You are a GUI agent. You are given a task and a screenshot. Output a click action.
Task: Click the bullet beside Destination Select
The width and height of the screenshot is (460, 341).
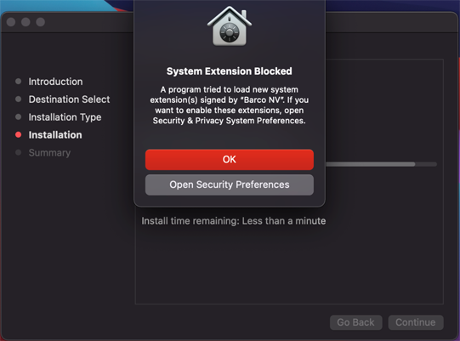click(x=18, y=99)
